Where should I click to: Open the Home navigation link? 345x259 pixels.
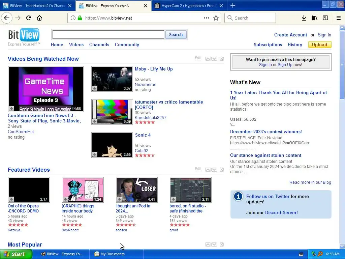(57, 45)
